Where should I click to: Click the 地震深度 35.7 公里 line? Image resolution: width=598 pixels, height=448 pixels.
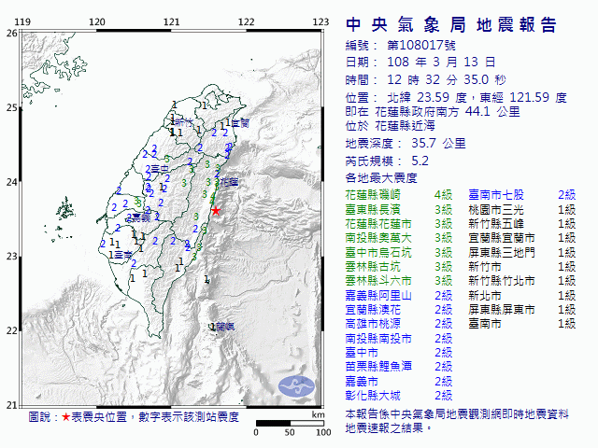point(406,144)
